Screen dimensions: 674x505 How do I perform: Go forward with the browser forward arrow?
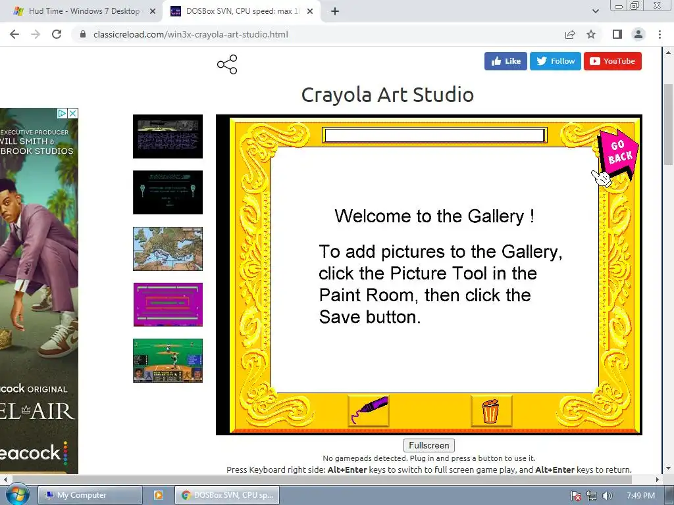click(36, 34)
